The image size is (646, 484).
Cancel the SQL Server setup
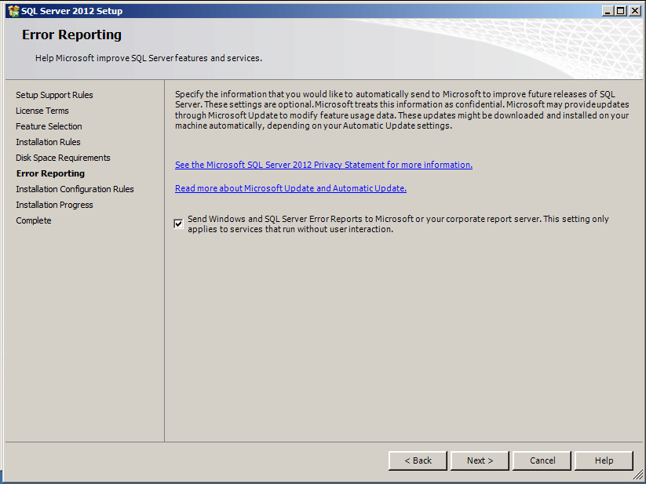tap(542, 460)
